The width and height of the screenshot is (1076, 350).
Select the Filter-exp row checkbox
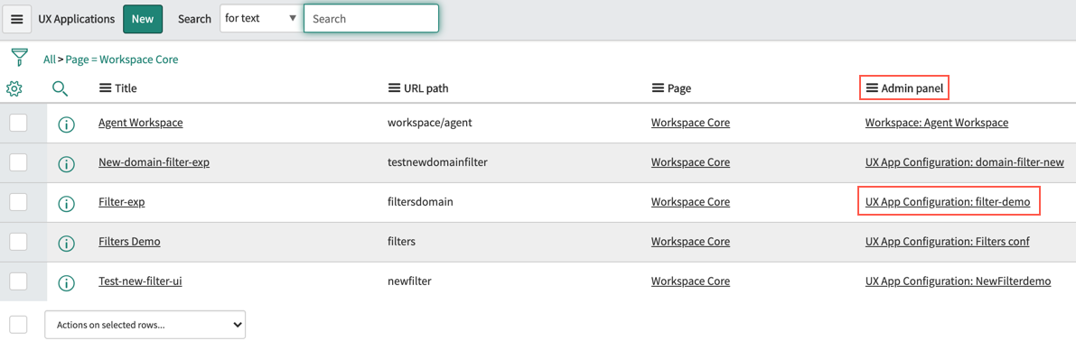pos(18,202)
